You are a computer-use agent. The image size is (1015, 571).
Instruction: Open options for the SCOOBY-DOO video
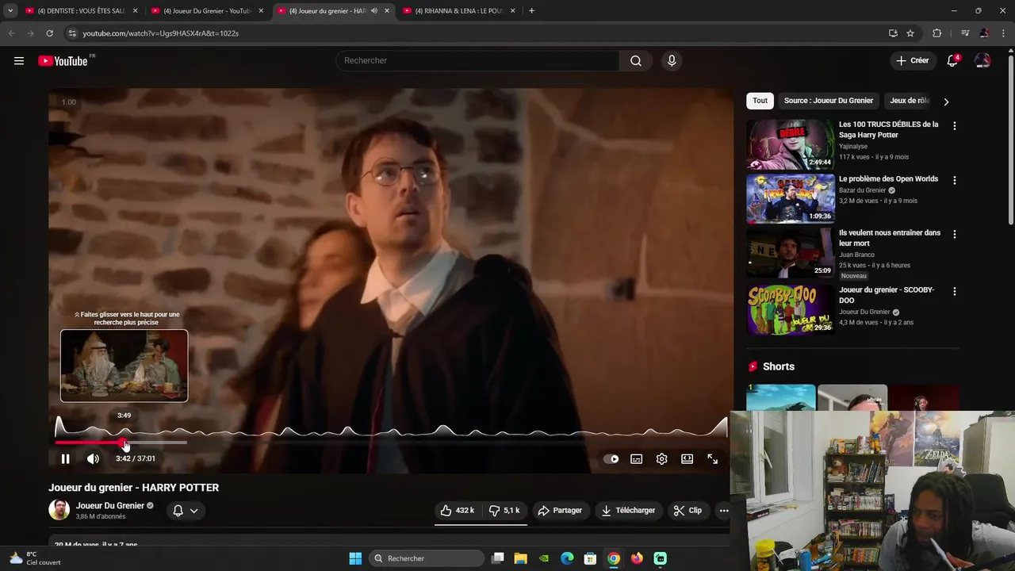click(954, 291)
